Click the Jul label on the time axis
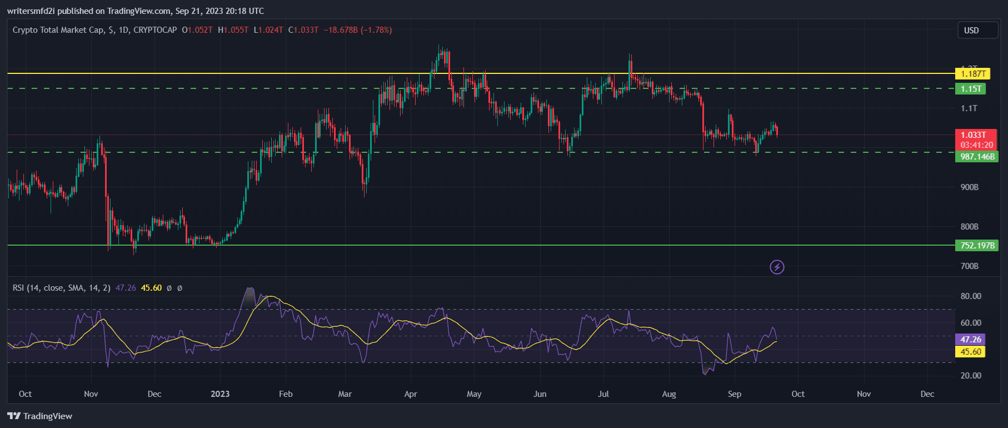Image resolution: width=1008 pixels, height=428 pixels. (603, 394)
